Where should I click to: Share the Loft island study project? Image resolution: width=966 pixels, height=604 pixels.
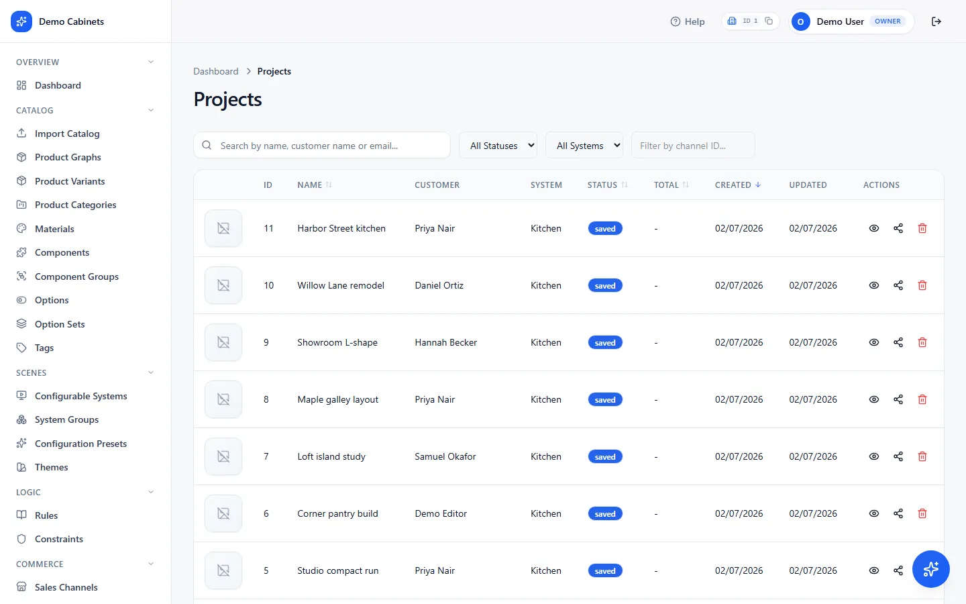coord(898,456)
